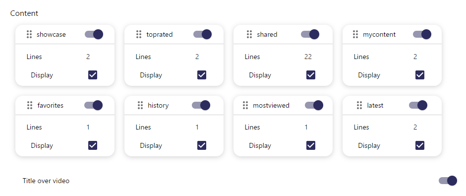Click the drag handle next to history
The height and width of the screenshot is (196, 466).
pos(140,105)
